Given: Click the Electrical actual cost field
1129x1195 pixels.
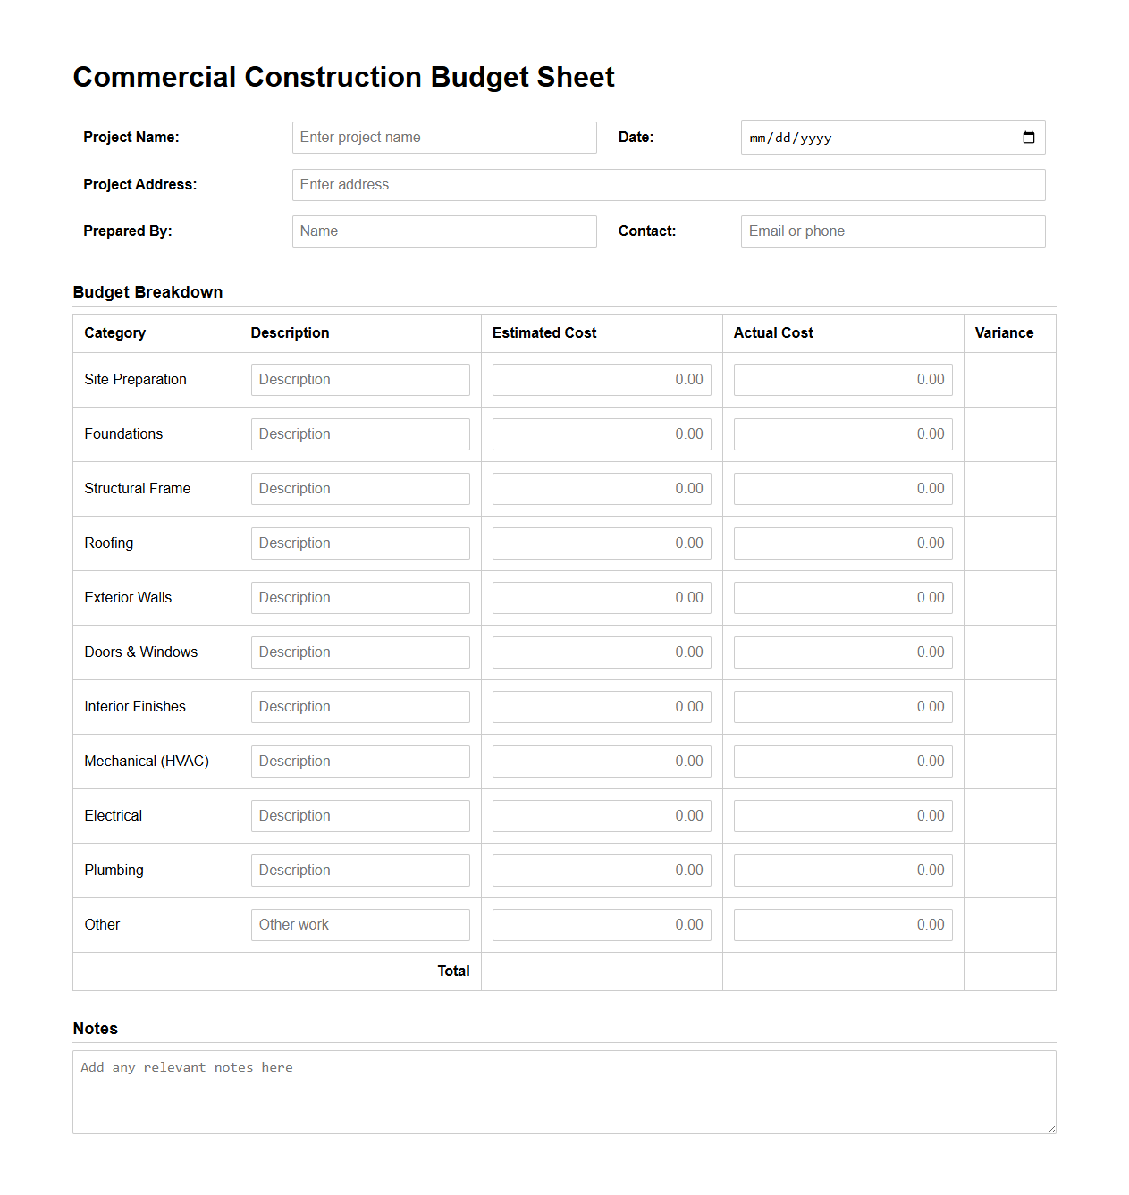Looking at the screenshot, I should [842, 815].
